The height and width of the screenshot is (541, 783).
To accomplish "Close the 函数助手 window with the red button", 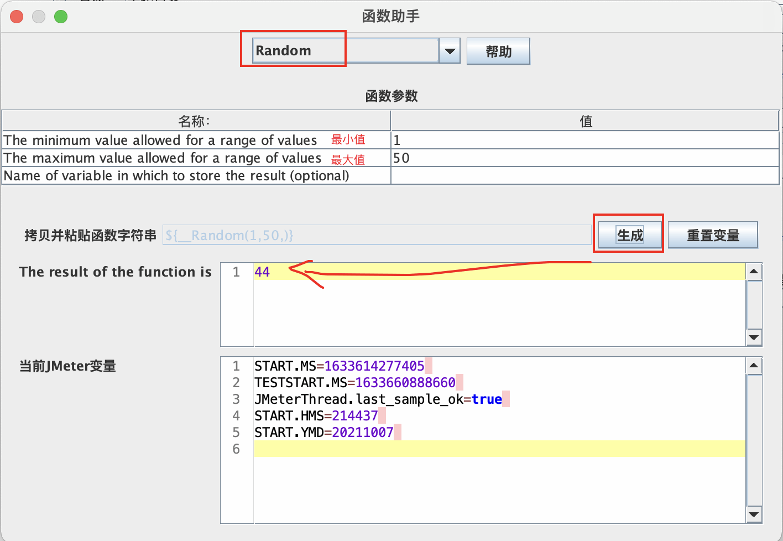I will (17, 17).
